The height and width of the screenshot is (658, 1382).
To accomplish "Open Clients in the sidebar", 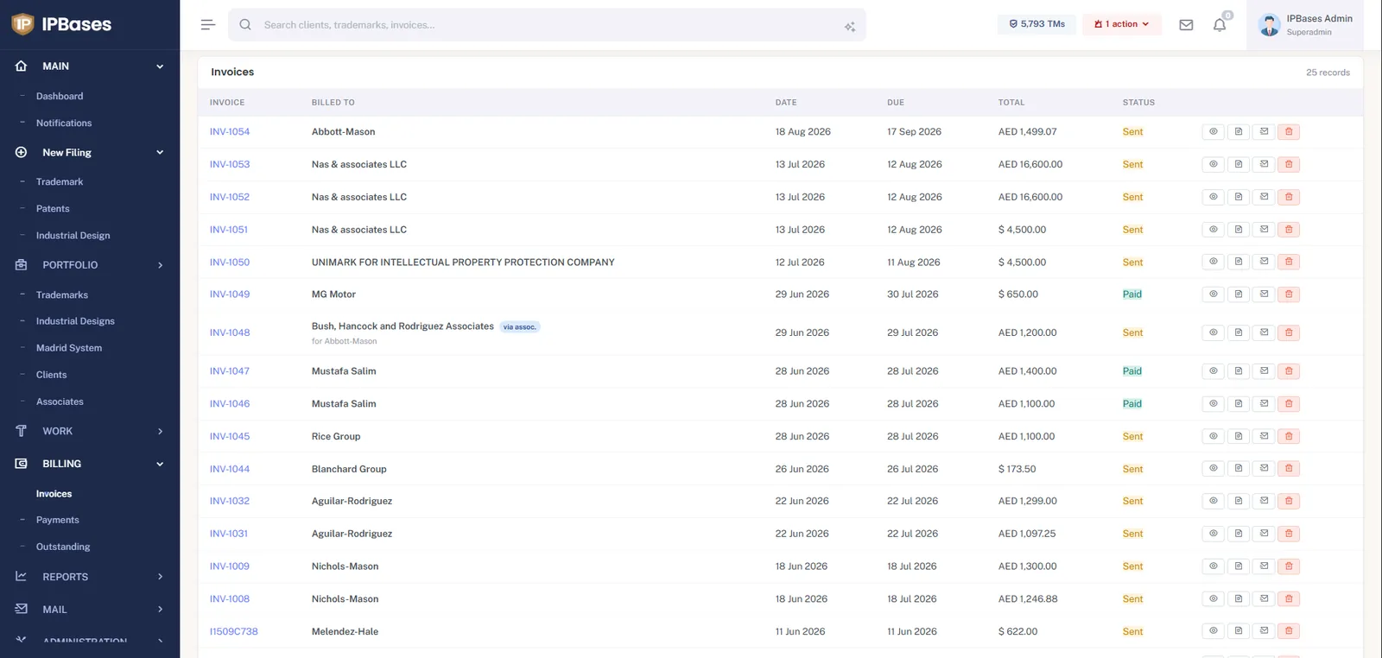I will click(52, 375).
